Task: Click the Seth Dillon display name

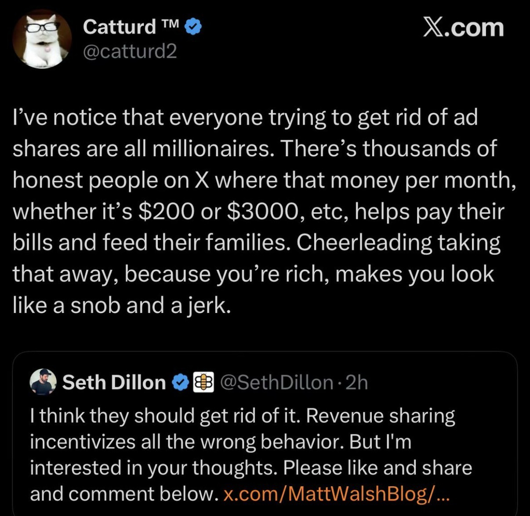Action: tap(114, 382)
